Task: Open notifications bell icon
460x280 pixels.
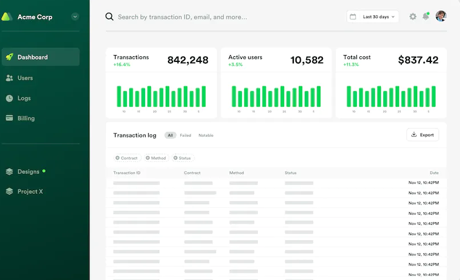Action: [426, 16]
